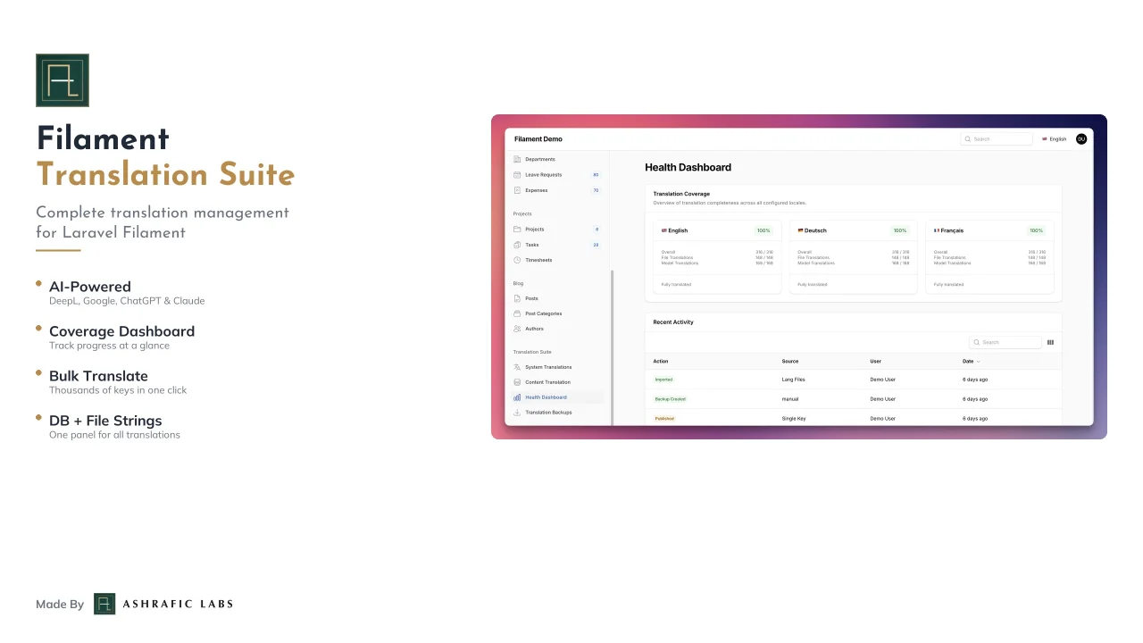
Task: Select the Health Dashboard chart icon
Action: pos(517,397)
